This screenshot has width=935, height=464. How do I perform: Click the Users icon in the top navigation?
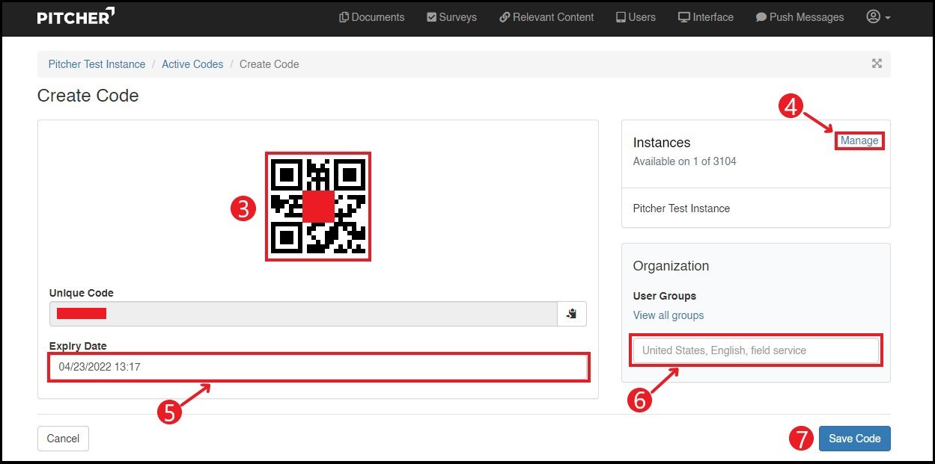(x=619, y=16)
